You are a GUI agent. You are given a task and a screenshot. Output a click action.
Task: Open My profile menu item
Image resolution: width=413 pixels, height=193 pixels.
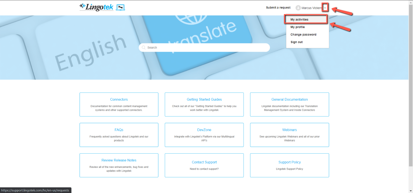[x=297, y=27]
